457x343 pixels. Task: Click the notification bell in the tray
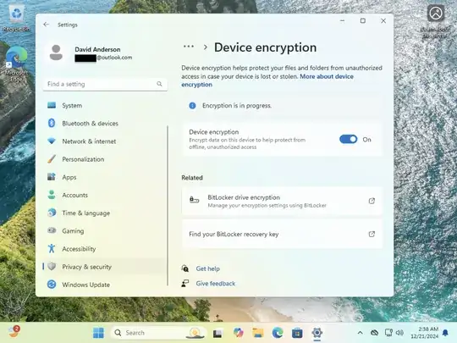coord(445,333)
